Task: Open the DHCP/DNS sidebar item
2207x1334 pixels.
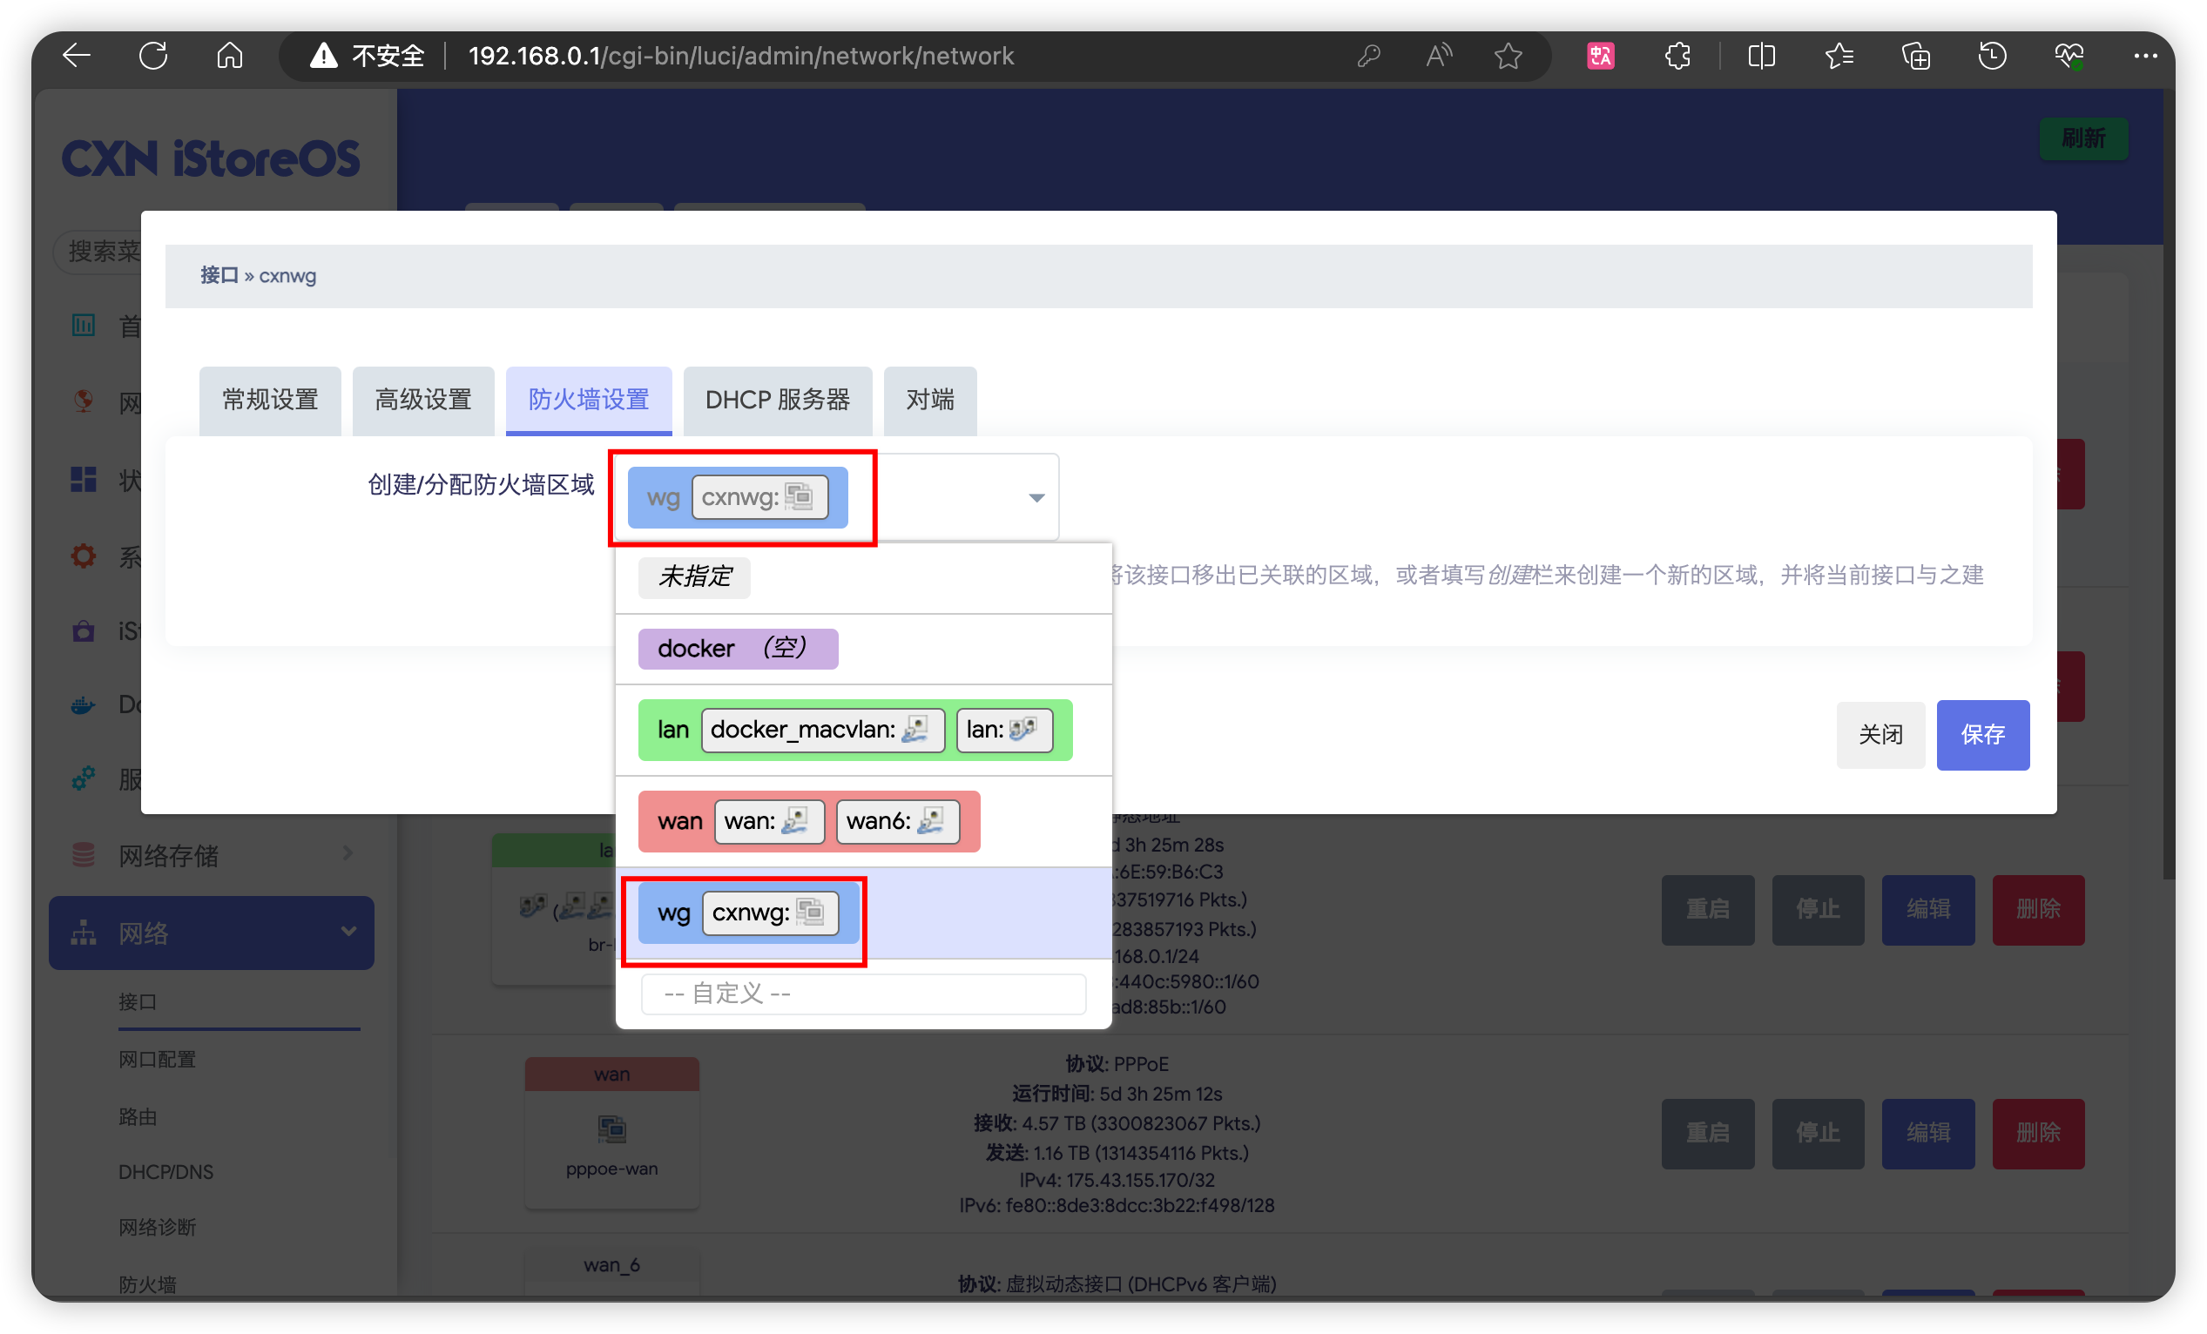Action: click(165, 1172)
